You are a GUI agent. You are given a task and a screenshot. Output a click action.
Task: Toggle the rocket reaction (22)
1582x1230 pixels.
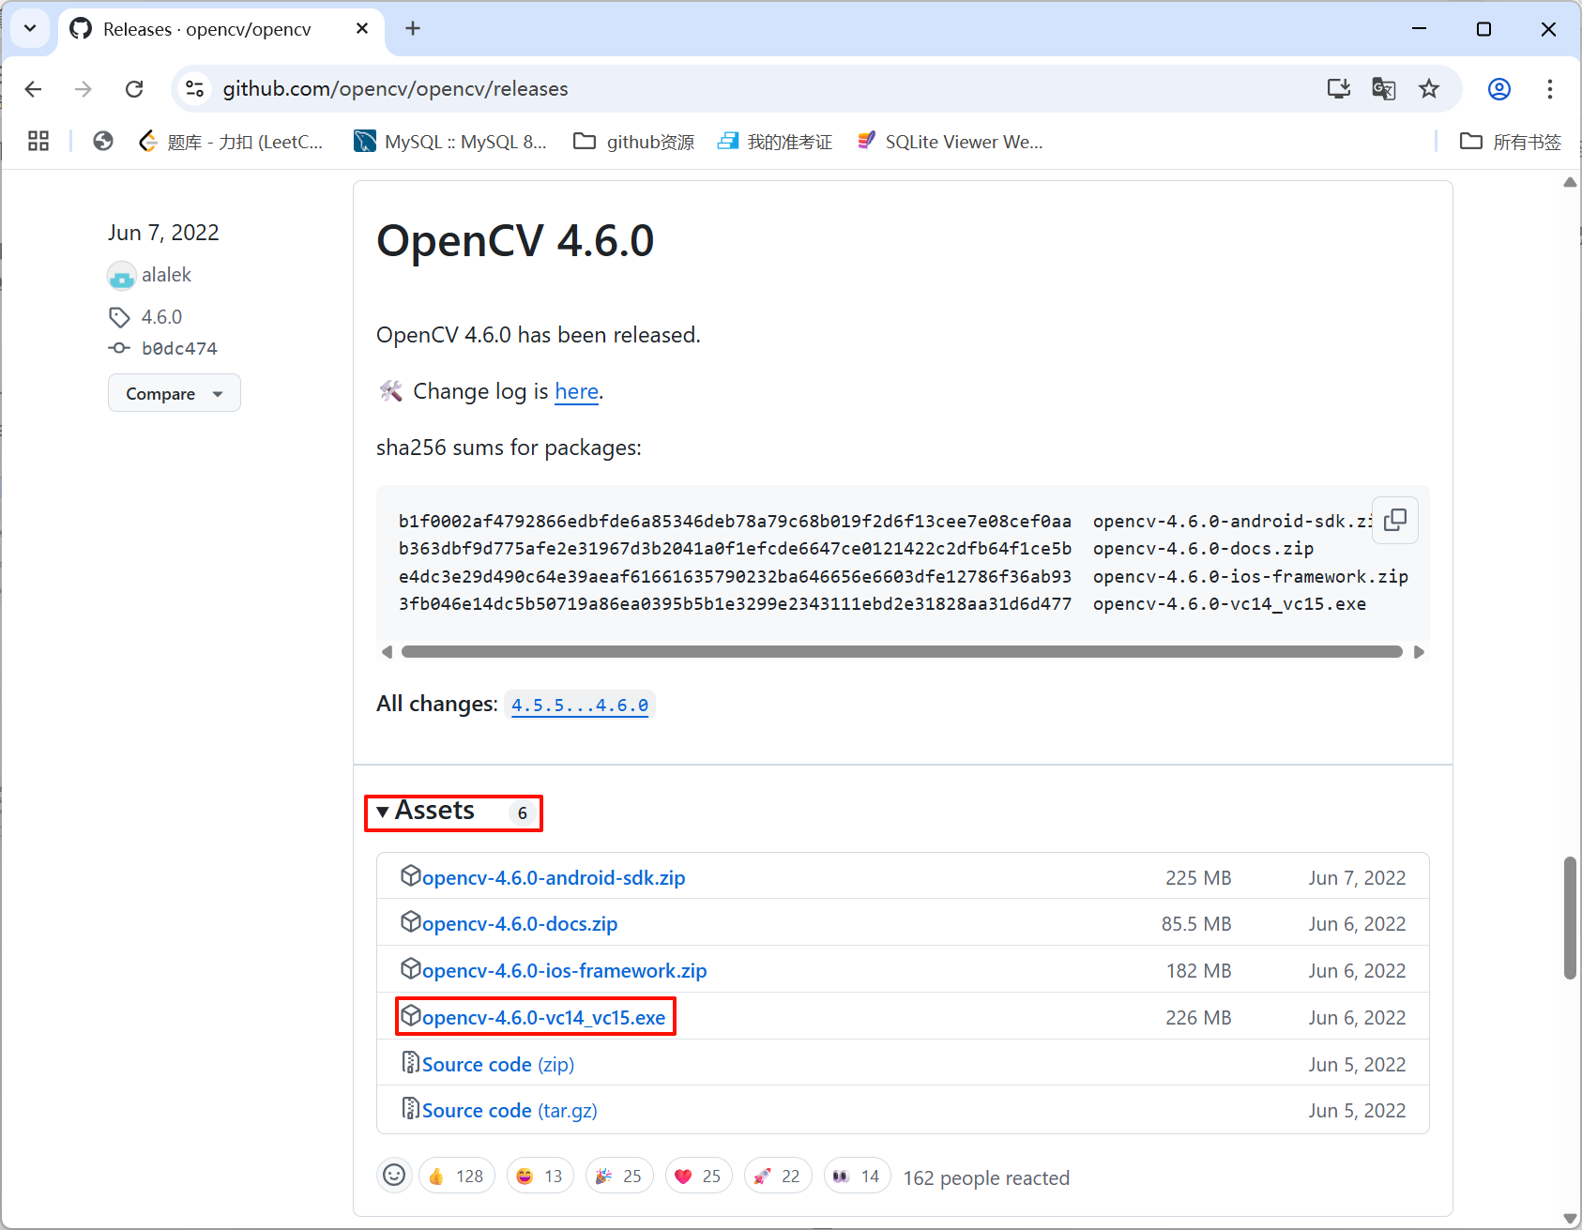[x=778, y=1176]
